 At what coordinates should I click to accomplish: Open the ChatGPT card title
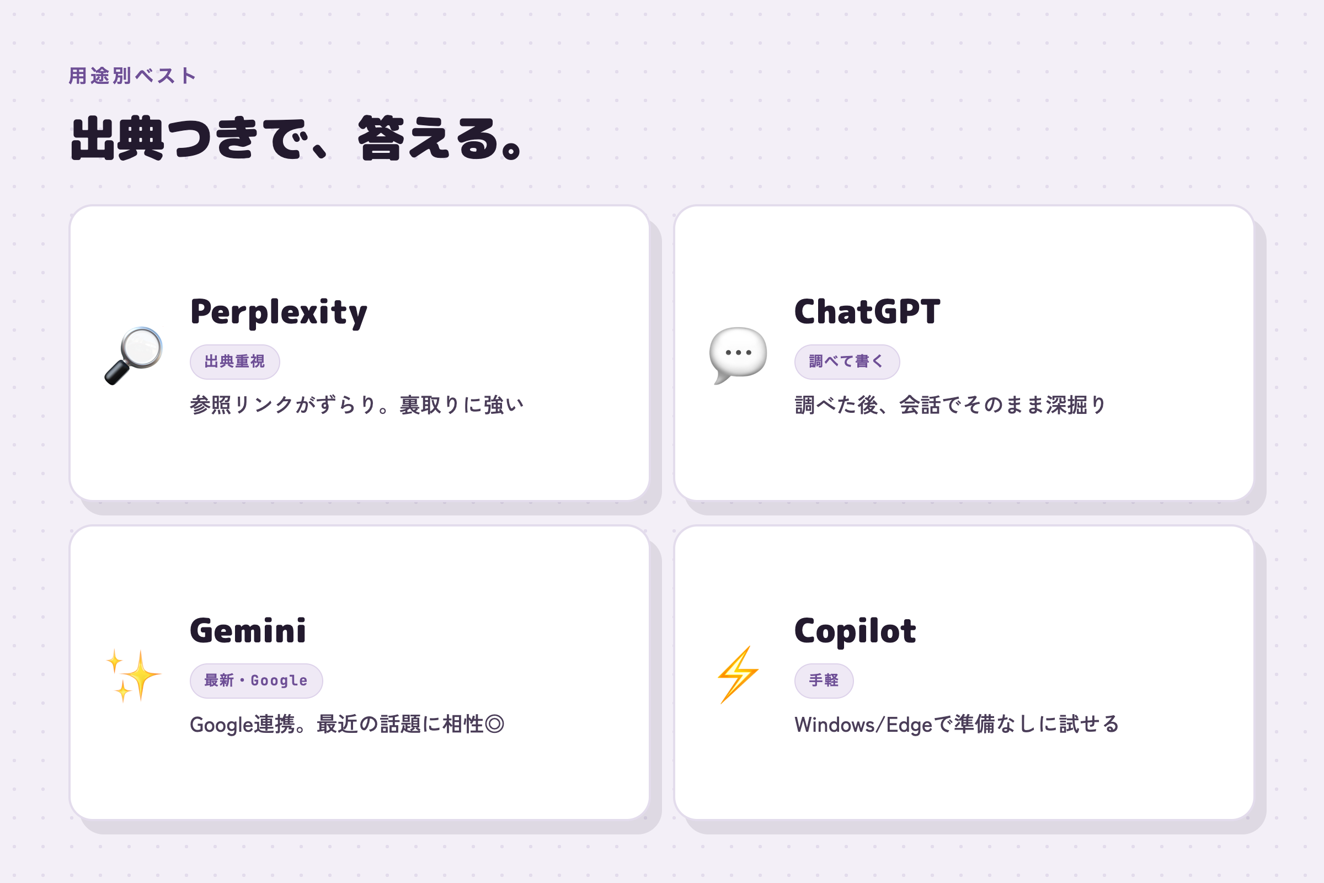point(867,311)
